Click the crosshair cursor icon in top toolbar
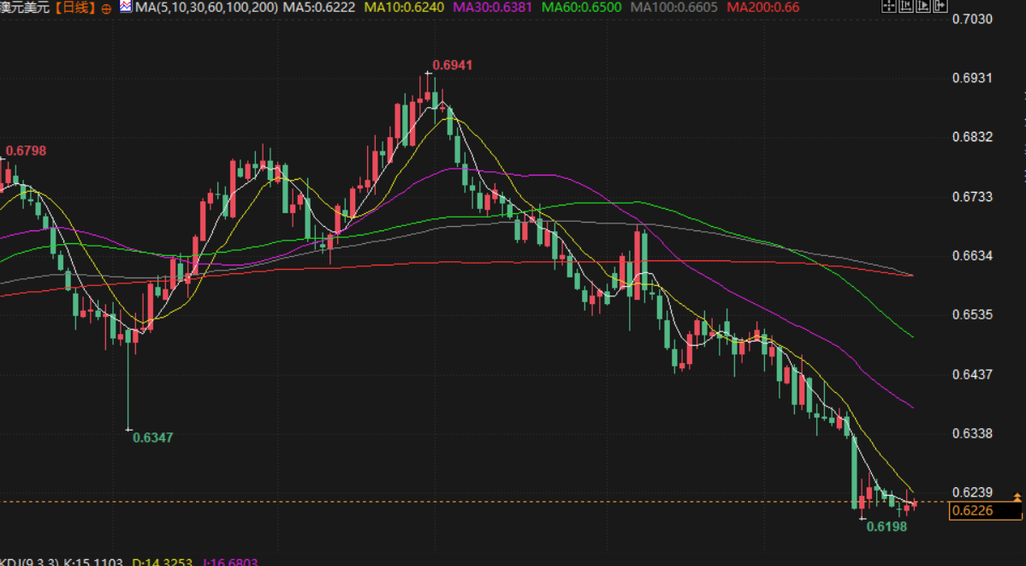 coord(889,7)
